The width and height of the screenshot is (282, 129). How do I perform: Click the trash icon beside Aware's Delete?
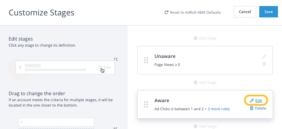tap(252, 108)
